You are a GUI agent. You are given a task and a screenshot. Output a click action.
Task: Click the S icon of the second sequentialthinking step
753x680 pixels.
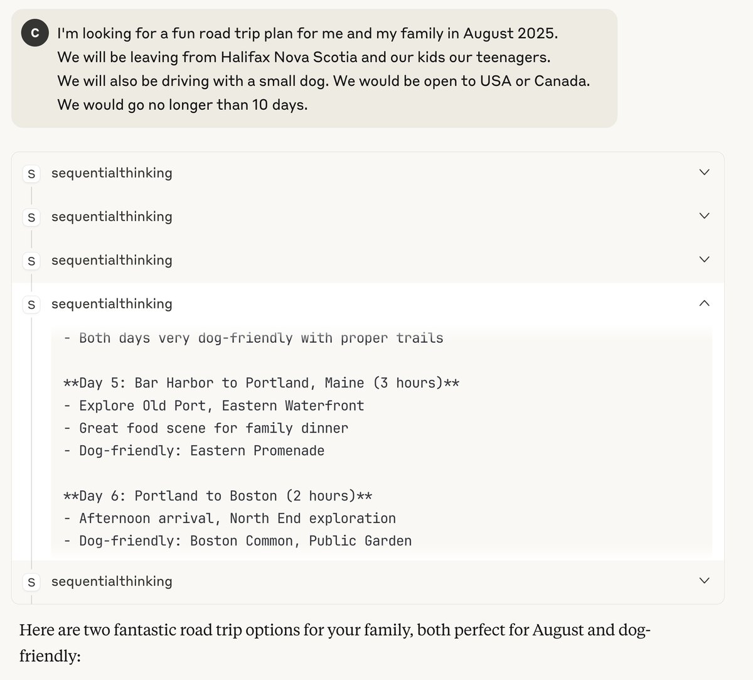pos(31,217)
